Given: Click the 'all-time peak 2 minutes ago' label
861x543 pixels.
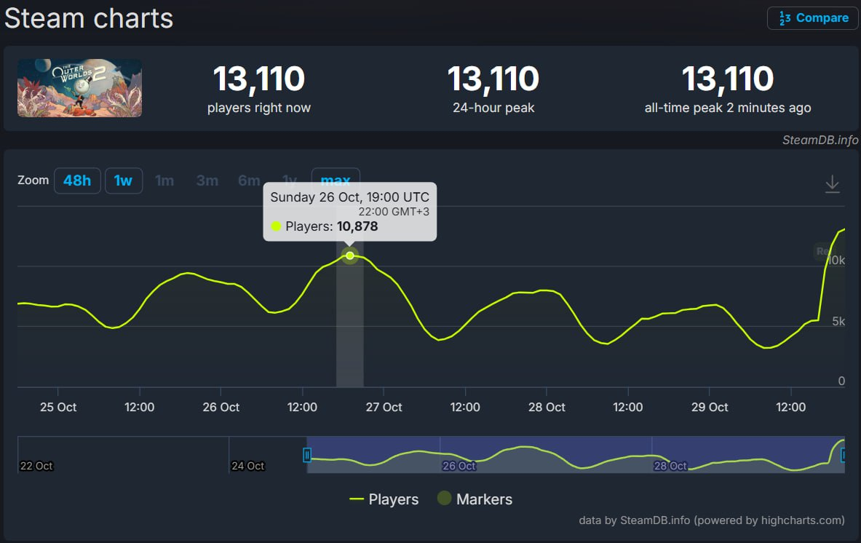Looking at the screenshot, I should coord(728,108).
